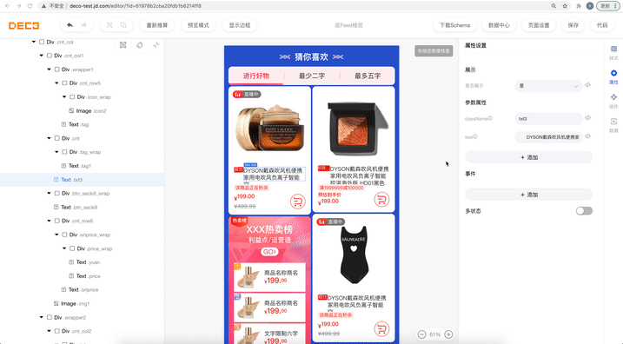Check the Div .cnt_row5 checkbox
The image size is (623, 344).
click(64, 83)
